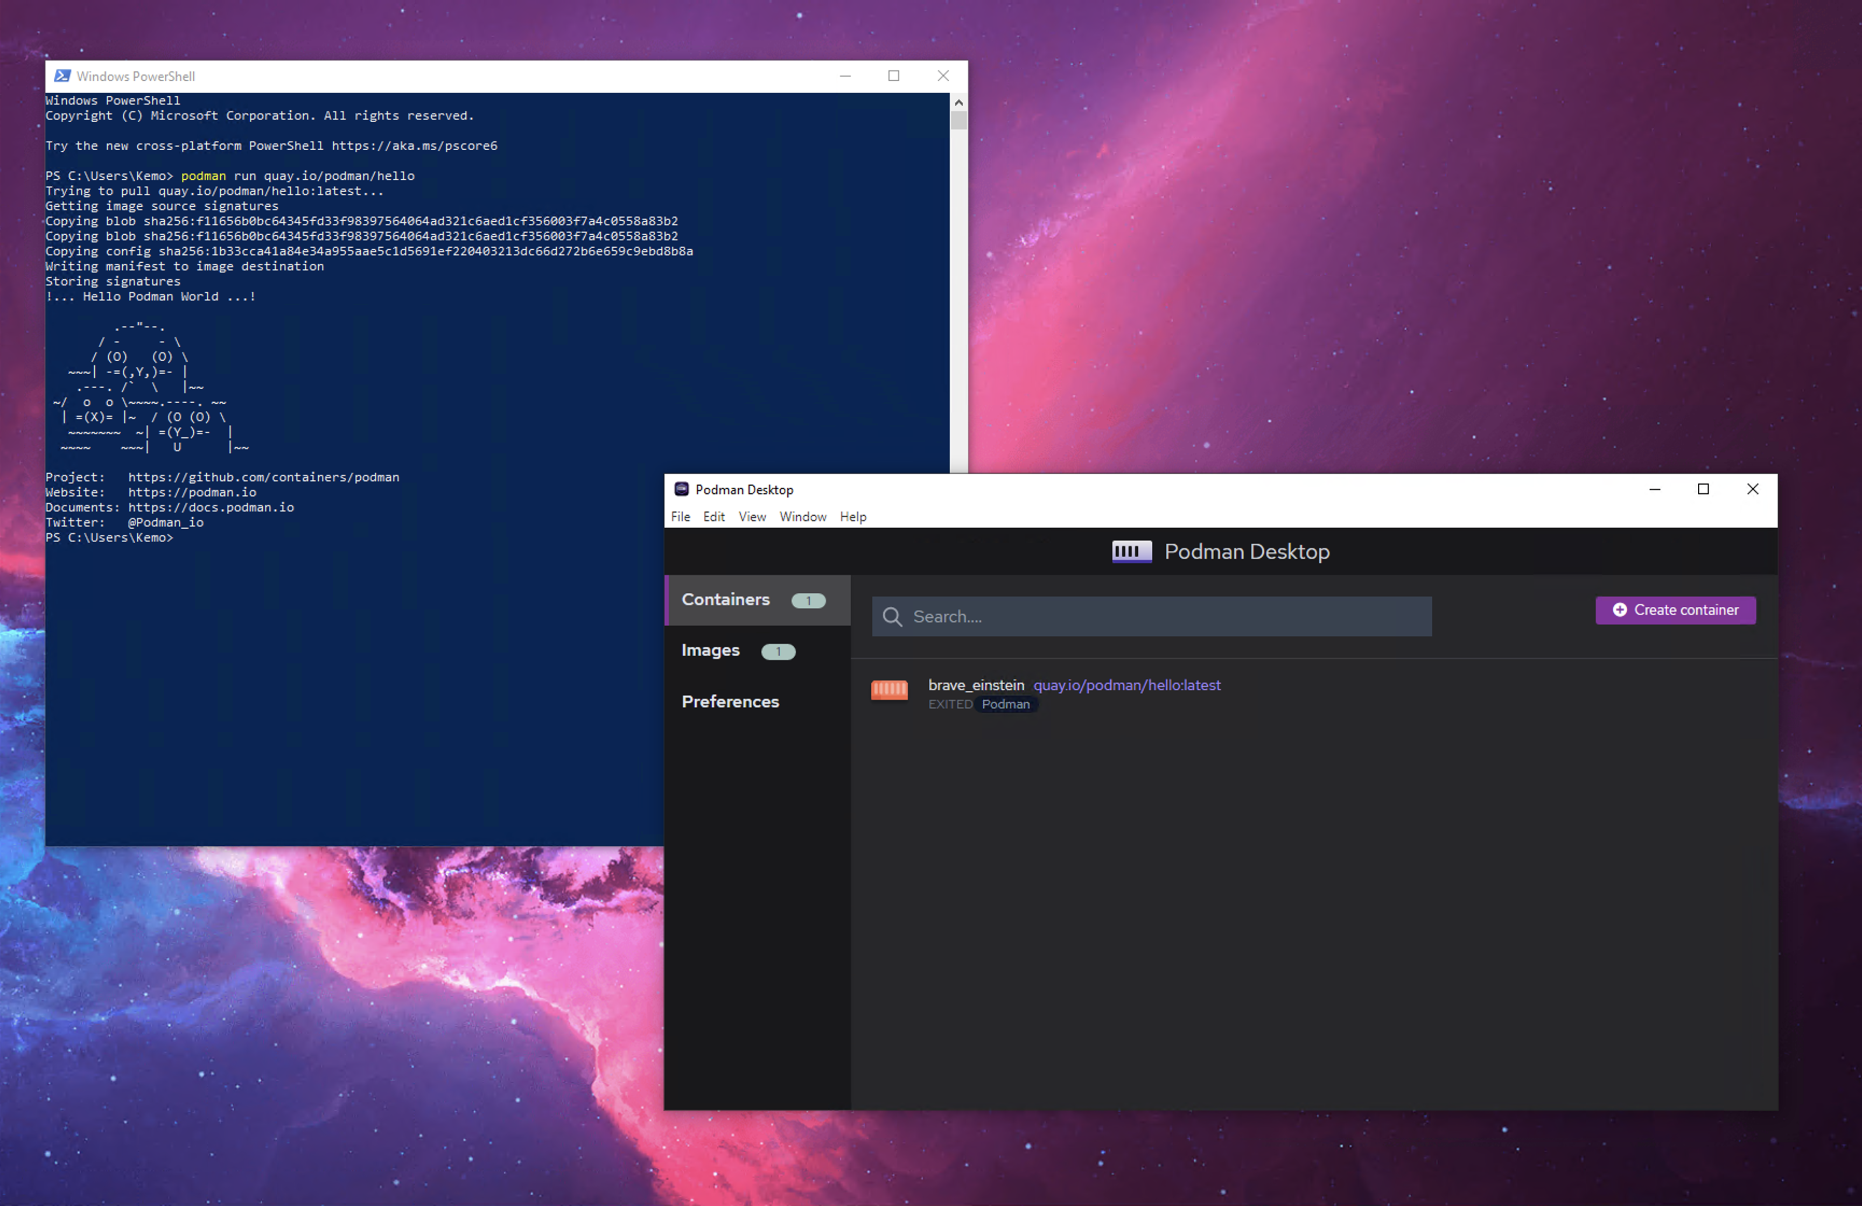Screen dimensions: 1862x1206
Task: Switch to the Images section
Action: (x=710, y=651)
